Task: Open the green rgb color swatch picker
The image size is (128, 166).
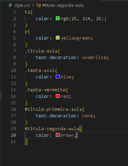Action: (x=58, y=18)
